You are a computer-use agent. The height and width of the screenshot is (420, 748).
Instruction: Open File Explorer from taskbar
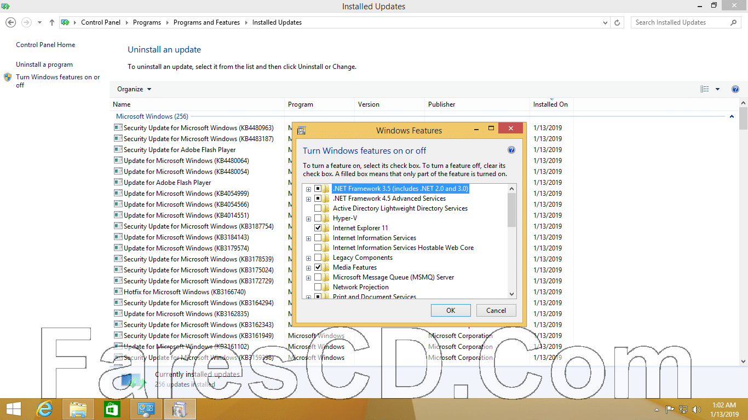78,409
